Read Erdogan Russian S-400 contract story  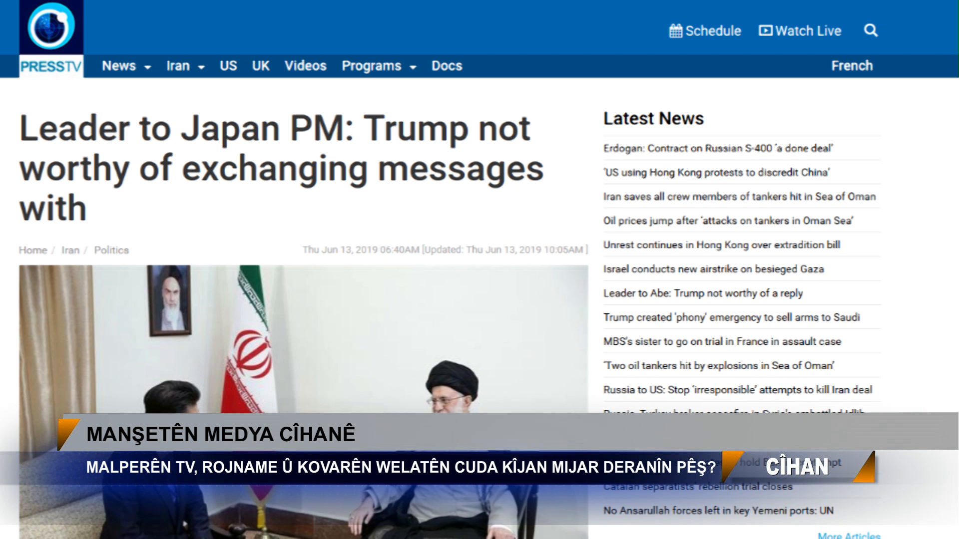[718, 148]
